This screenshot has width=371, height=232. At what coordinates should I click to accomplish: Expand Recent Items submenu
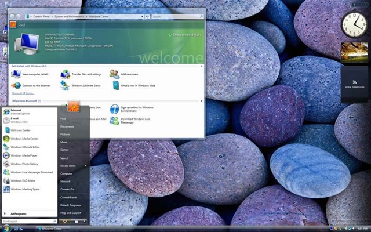pos(86,166)
